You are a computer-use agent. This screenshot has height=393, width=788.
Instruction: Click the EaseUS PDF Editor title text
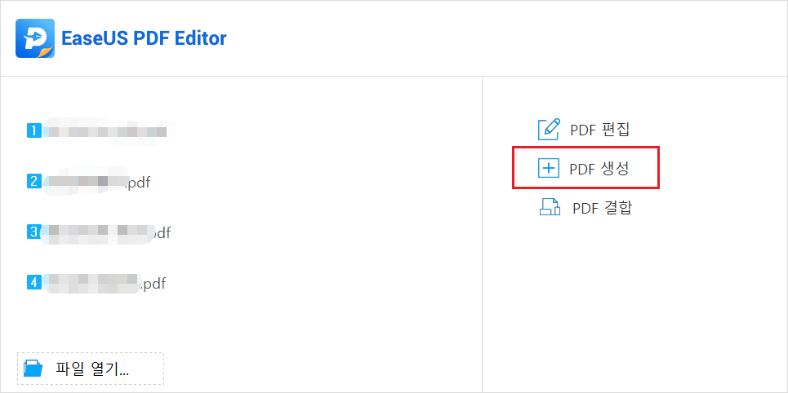point(144,38)
